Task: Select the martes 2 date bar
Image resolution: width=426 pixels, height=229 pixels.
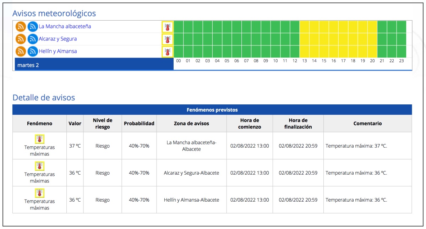Action: (93, 65)
